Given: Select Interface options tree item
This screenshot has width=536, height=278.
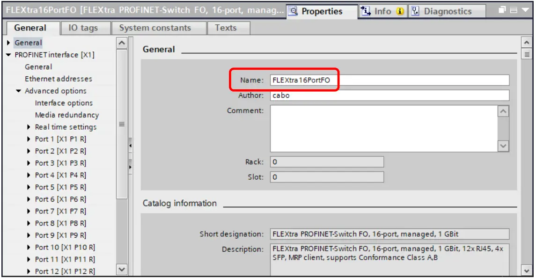Looking at the screenshot, I should [64, 103].
